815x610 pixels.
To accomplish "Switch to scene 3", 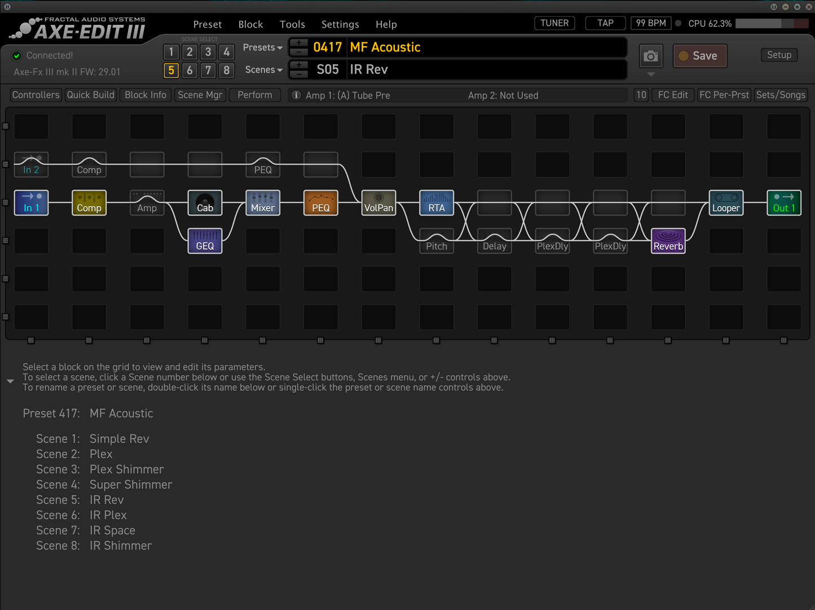I will (208, 52).
